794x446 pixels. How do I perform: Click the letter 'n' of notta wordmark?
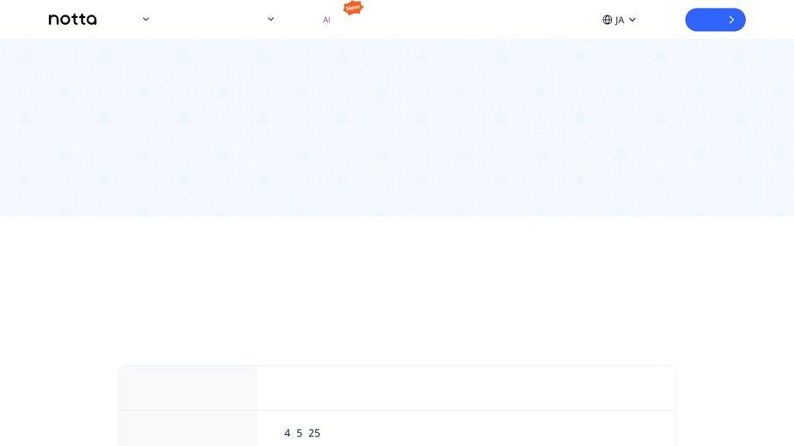click(53, 21)
